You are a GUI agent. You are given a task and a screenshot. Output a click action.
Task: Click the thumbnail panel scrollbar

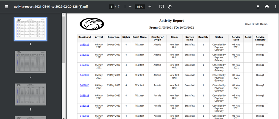[x=64, y=40]
